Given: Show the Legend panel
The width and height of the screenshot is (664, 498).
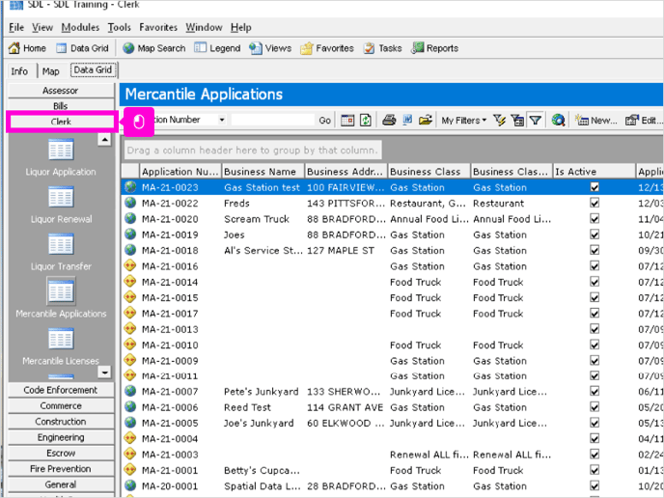Looking at the screenshot, I should [x=217, y=48].
